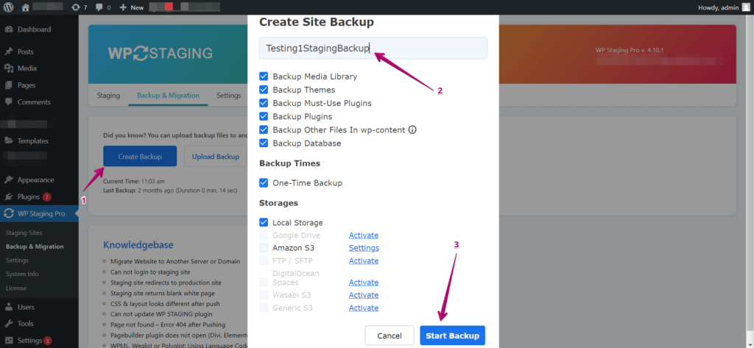
Task: Open Amazon S3 Settings link
Action: tap(364, 248)
